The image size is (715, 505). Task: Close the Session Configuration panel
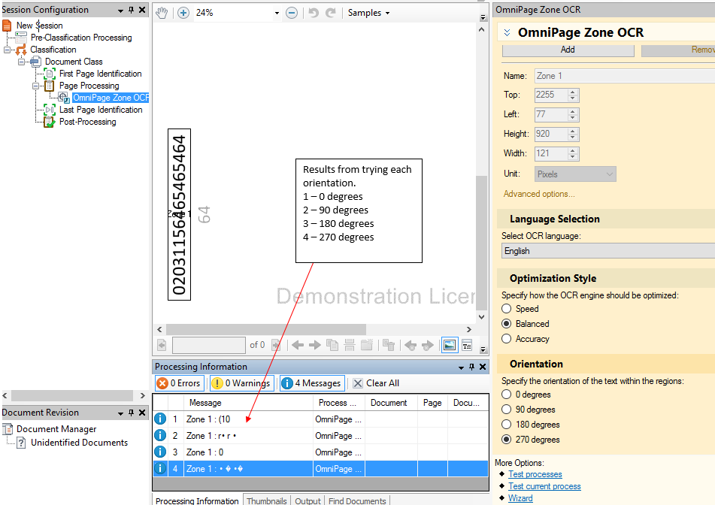(x=142, y=10)
